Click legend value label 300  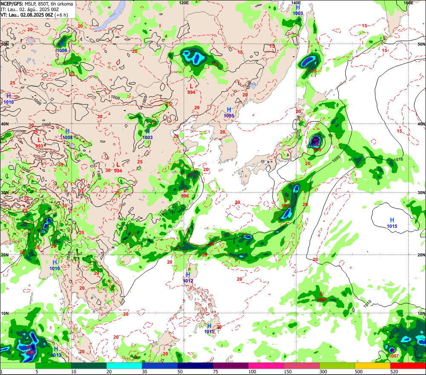click(323, 372)
